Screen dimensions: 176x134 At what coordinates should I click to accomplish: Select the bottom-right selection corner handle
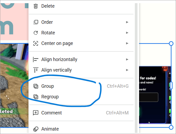point(171,127)
